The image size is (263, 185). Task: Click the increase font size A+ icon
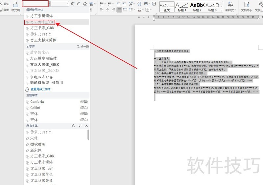coord(72,4)
